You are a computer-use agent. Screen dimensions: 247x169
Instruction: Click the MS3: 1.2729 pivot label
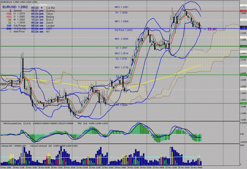point(121,68)
